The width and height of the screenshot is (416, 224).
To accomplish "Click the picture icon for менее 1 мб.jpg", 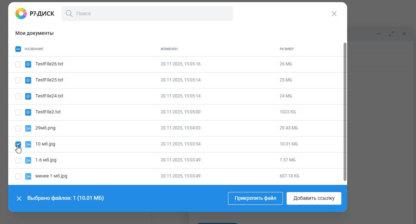I will [28, 176].
